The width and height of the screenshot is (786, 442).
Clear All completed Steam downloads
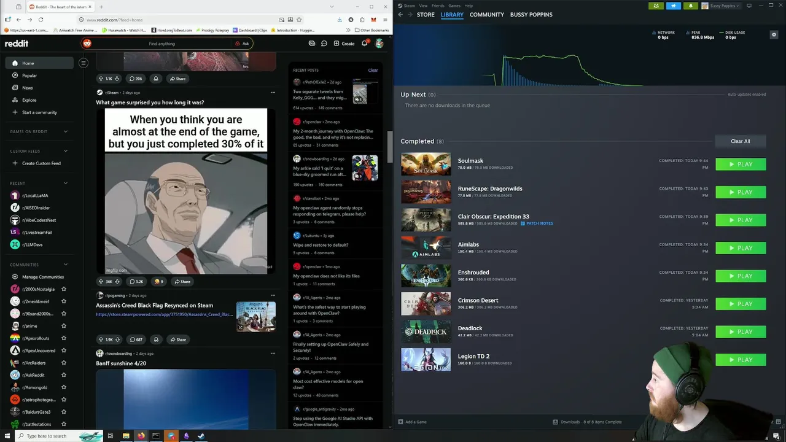pos(740,141)
